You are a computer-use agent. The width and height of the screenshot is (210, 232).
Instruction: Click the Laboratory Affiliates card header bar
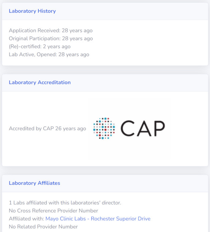pos(105,183)
